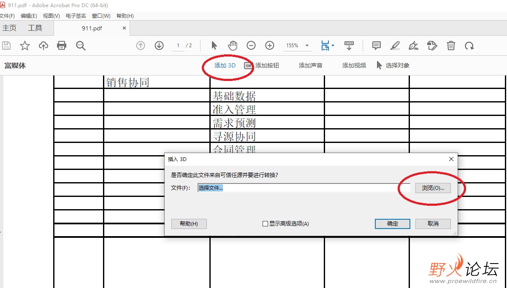Open the 电子签名 menu
Image resolution: width=507 pixels, height=288 pixels.
(76, 16)
